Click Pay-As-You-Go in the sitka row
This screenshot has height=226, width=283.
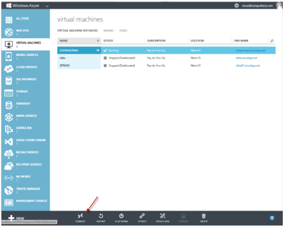click(x=156, y=58)
